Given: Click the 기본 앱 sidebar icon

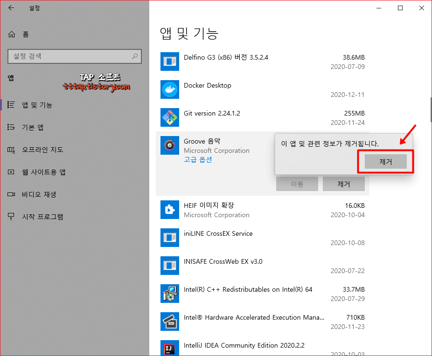Looking at the screenshot, I should [x=11, y=127].
